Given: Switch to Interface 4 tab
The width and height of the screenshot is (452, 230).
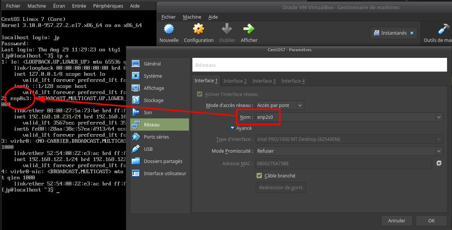Looking at the screenshot, I should (x=293, y=81).
